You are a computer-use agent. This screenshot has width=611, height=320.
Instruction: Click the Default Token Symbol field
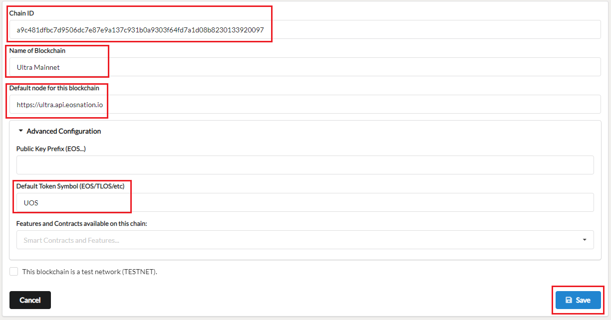pyautogui.click(x=305, y=202)
